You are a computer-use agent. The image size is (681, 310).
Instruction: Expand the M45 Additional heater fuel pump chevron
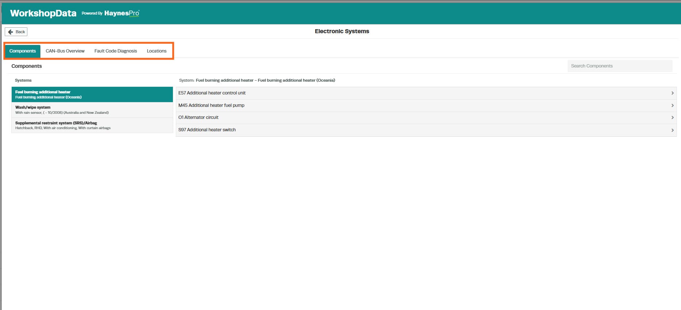672,105
